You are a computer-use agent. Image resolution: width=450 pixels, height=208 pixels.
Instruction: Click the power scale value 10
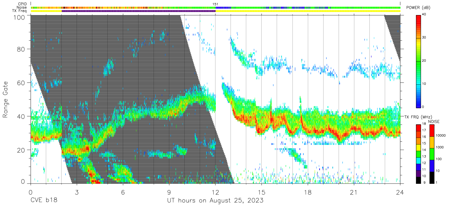(x=424, y=84)
